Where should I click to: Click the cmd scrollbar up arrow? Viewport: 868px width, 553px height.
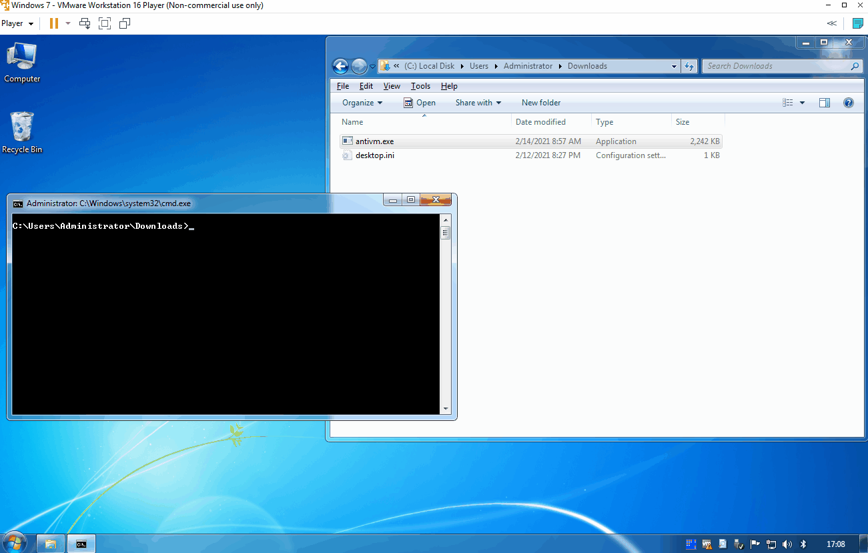click(446, 220)
